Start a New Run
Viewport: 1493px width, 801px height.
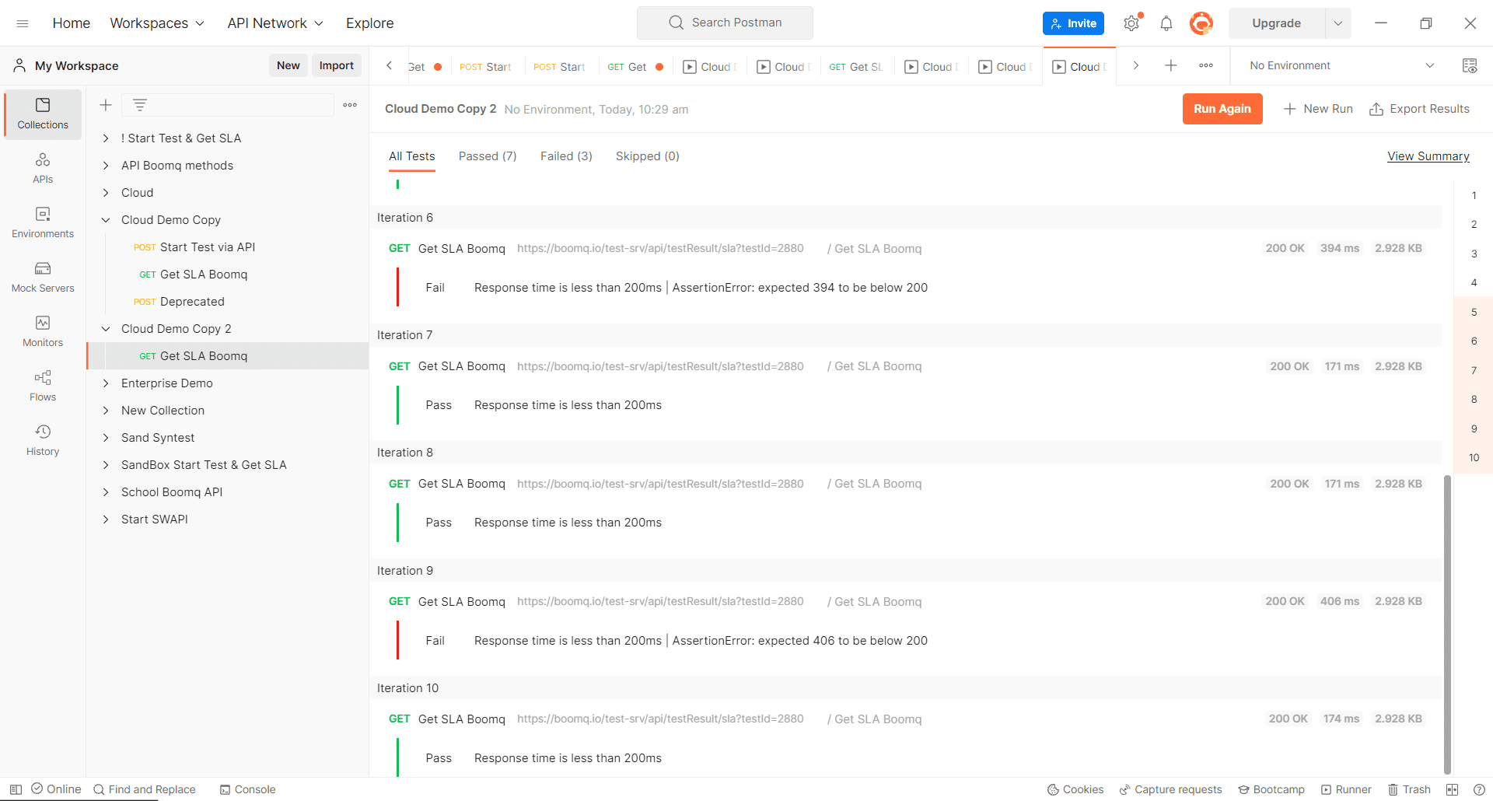[x=1318, y=109]
